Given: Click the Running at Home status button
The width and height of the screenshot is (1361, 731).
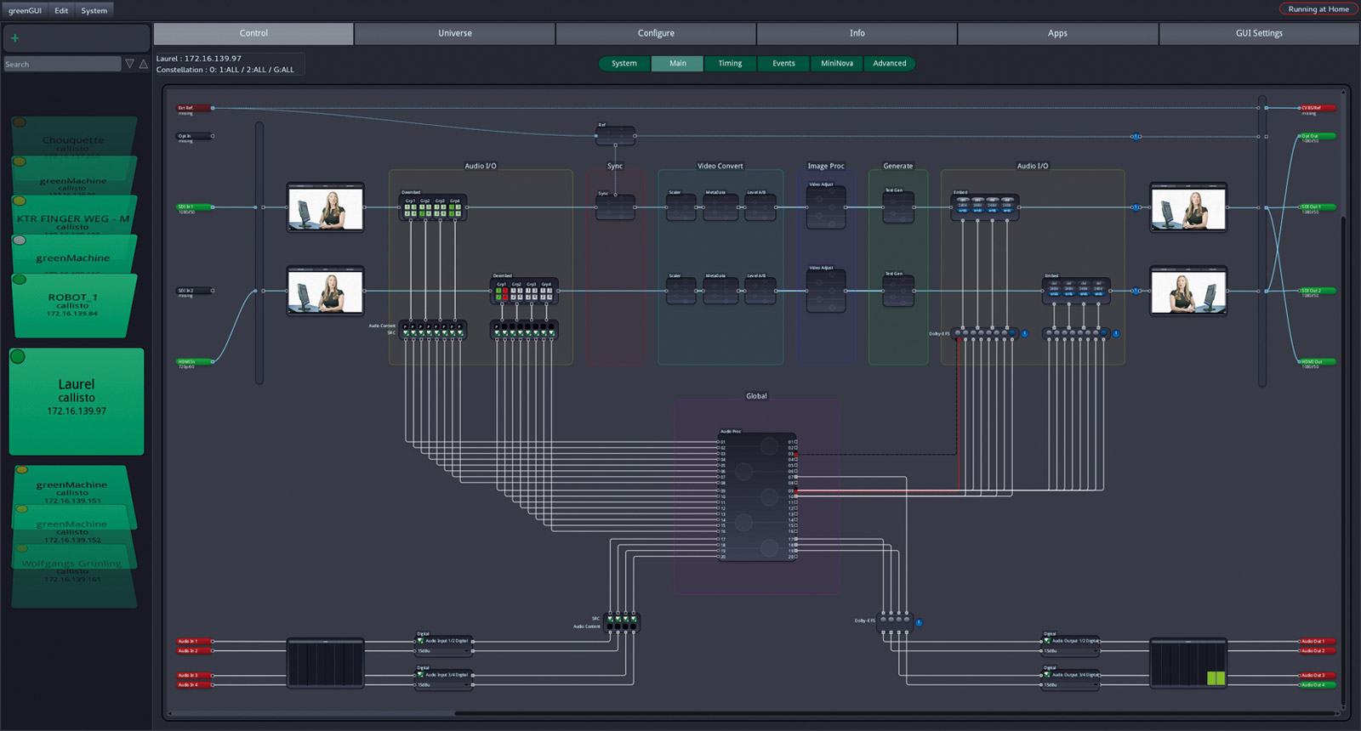Looking at the screenshot, I should pyautogui.click(x=1318, y=9).
